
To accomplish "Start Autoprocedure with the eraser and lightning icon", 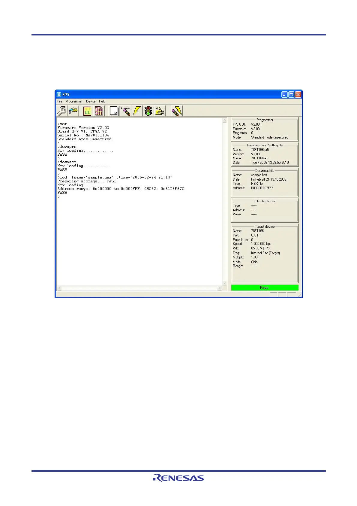I will 177,111.
